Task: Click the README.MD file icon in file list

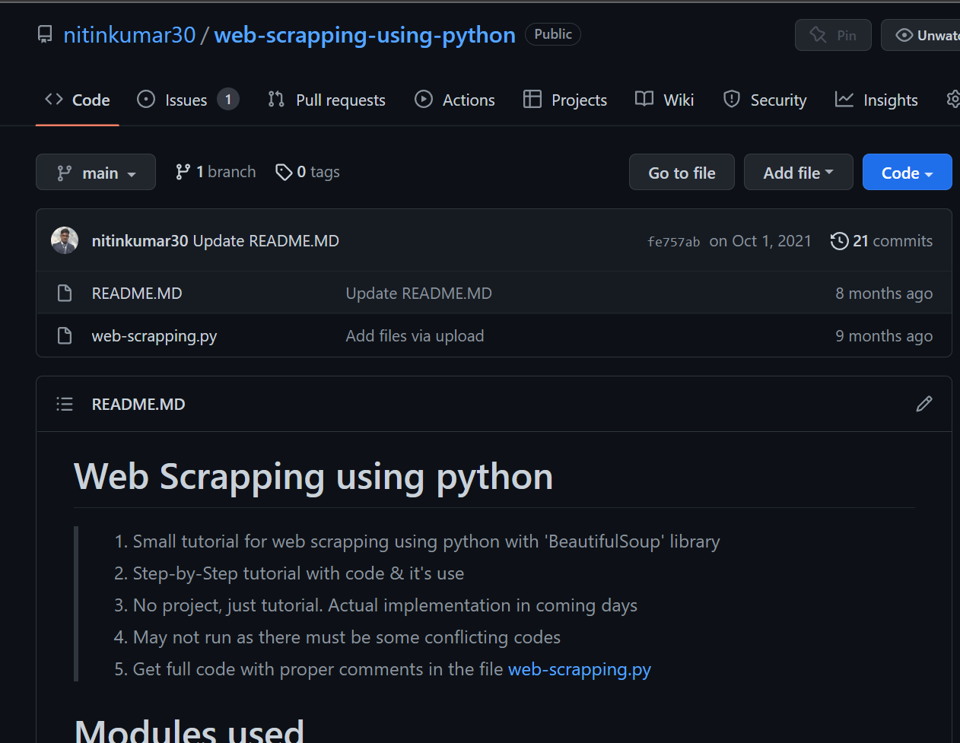Action: (x=65, y=294)
